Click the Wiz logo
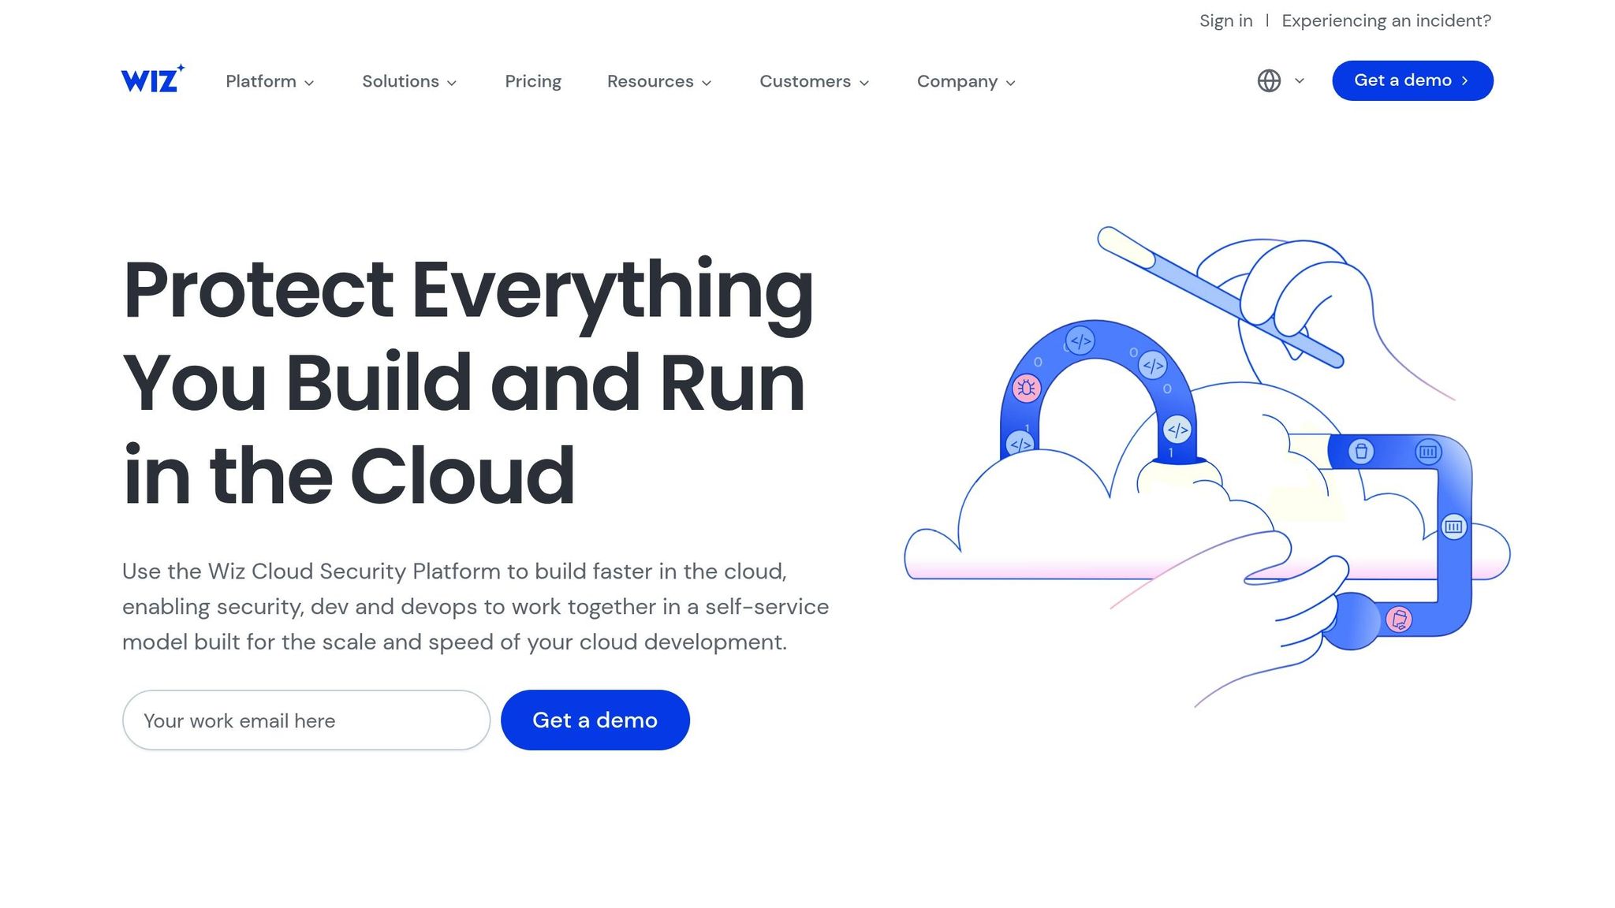This screenshot has height=908, width=1615. coord(152,79)
